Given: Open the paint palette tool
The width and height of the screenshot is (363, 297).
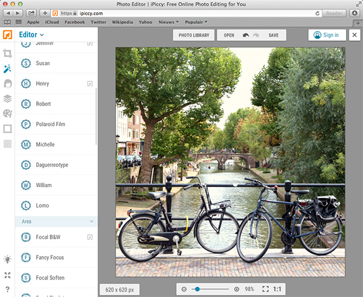Looking at the screenshot, I should click(8, 114).
